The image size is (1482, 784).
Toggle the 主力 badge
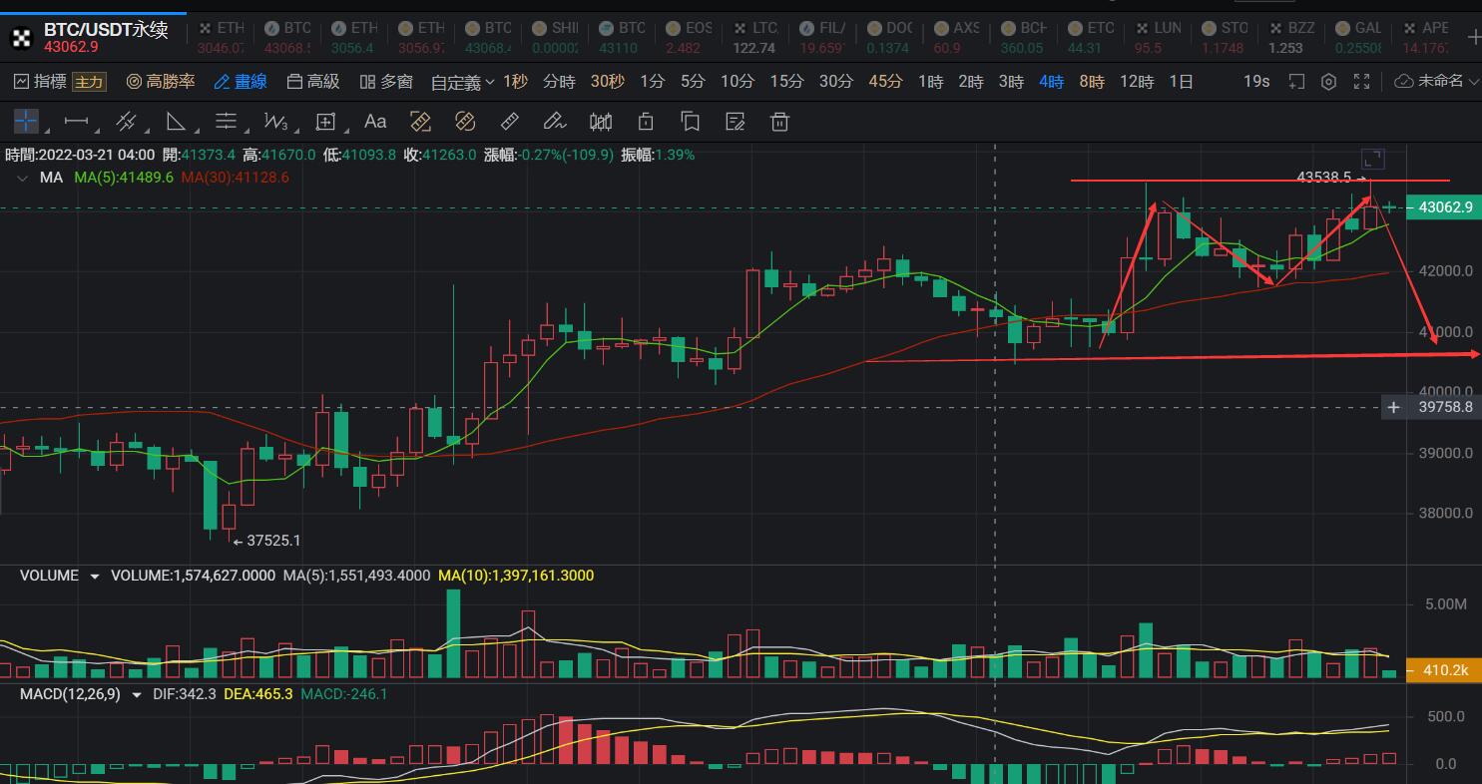90,82
